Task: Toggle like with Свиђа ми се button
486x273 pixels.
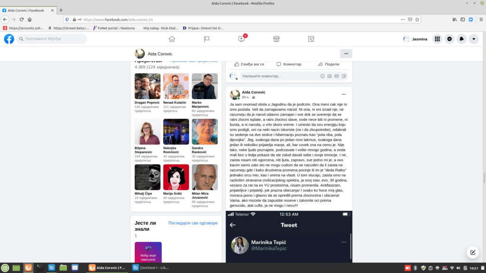Action: 249,64
